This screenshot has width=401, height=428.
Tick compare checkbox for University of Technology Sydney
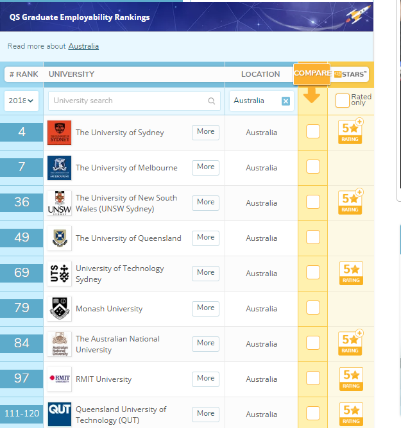tap(313, 272)
